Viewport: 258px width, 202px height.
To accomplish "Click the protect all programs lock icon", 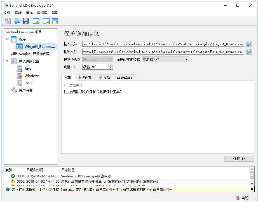I will click(x=55, y=21).
